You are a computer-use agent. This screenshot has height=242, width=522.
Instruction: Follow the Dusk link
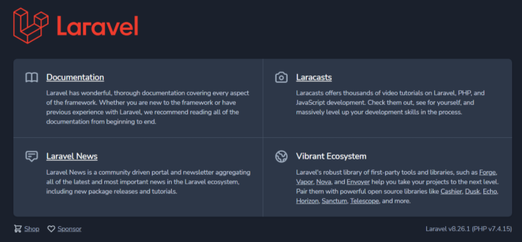[x=472, y=192]
